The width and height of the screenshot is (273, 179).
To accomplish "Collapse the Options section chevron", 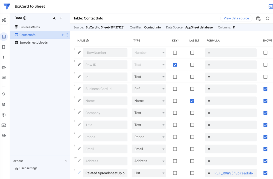I will (66, 161).
